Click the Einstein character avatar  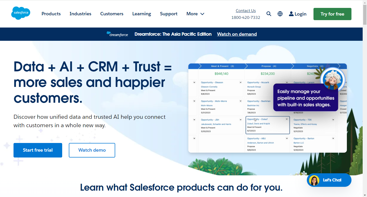(x=333, y=80)
